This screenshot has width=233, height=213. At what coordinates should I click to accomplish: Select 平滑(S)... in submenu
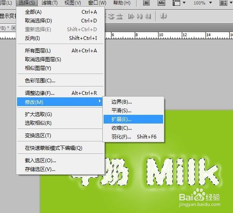point(133,111)
